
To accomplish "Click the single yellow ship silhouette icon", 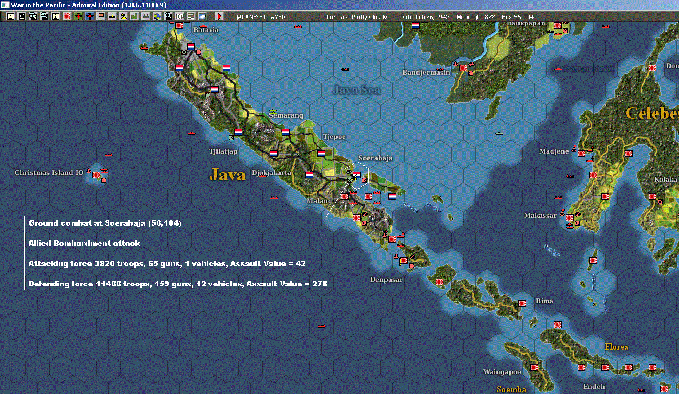I will click(112, 16).
